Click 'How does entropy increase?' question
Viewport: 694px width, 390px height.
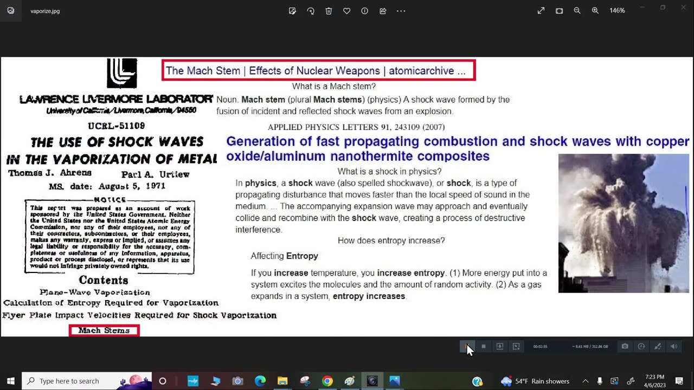(x=391, y=240)
